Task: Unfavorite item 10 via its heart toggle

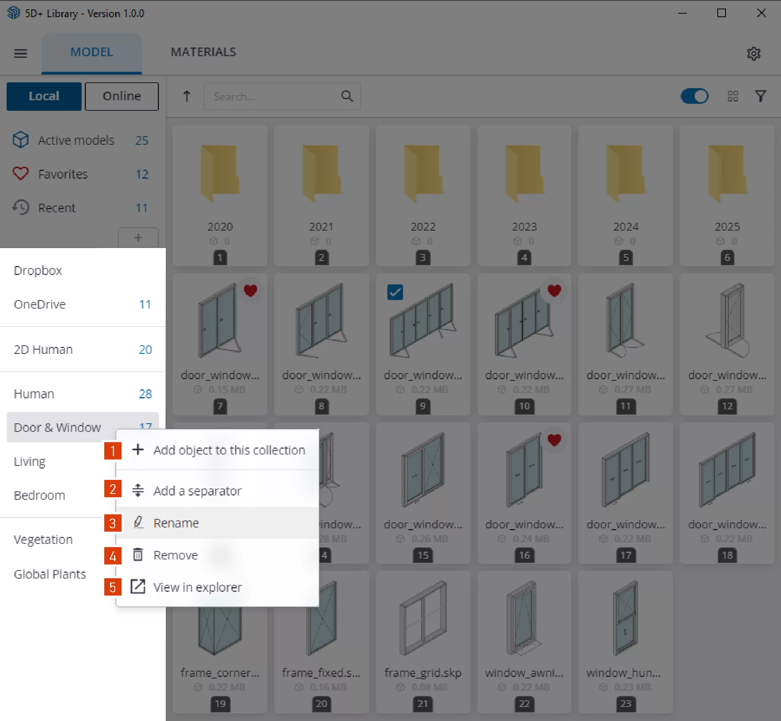Action: [555, 290]
